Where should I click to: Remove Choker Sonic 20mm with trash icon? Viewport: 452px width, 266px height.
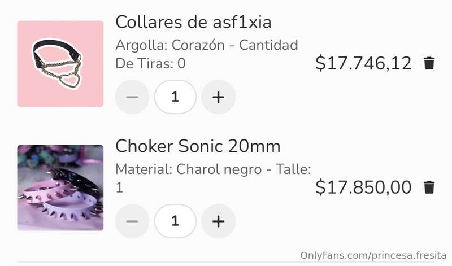(x=429, y=187)
